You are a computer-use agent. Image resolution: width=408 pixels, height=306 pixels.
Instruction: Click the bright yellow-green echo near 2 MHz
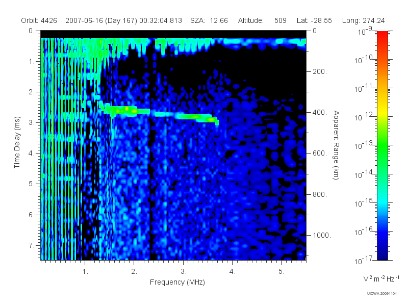[x=127, y=110]
